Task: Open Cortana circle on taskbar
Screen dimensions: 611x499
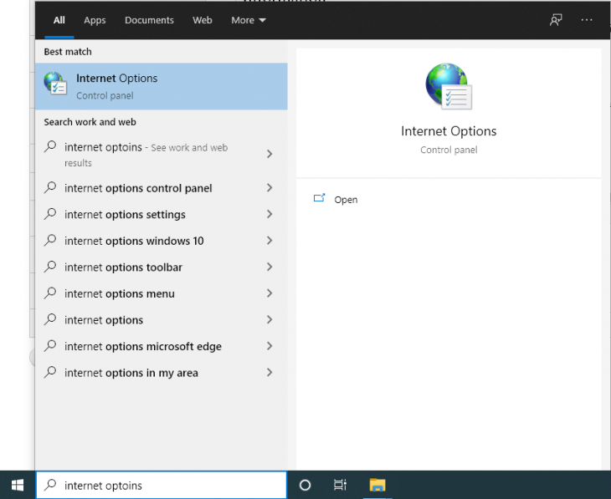Action: coord(305,485)
